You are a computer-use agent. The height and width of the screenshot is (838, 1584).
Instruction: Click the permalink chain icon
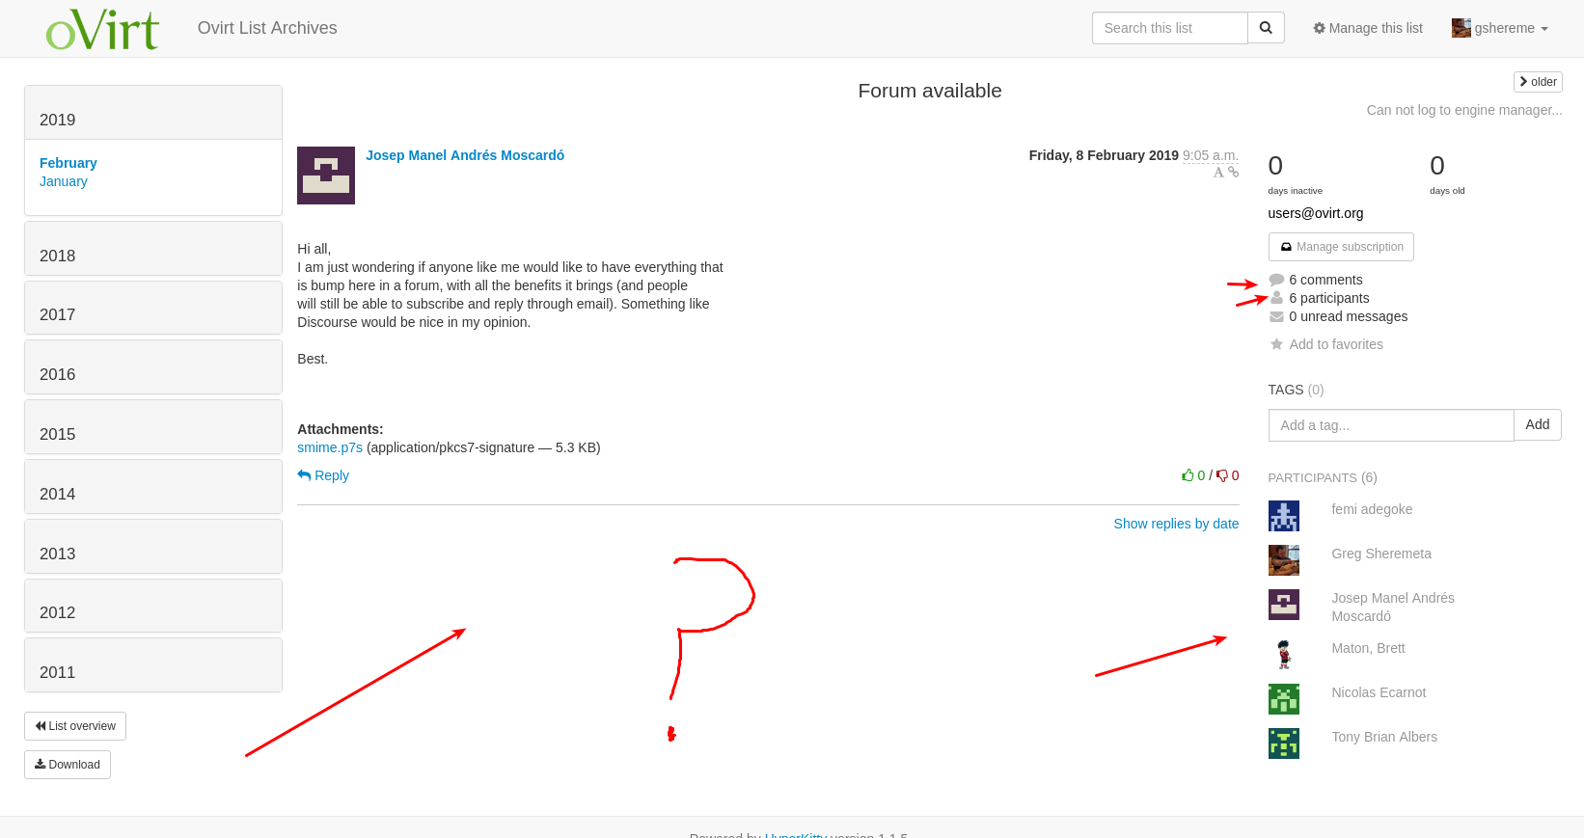(x=1233, y=172)
